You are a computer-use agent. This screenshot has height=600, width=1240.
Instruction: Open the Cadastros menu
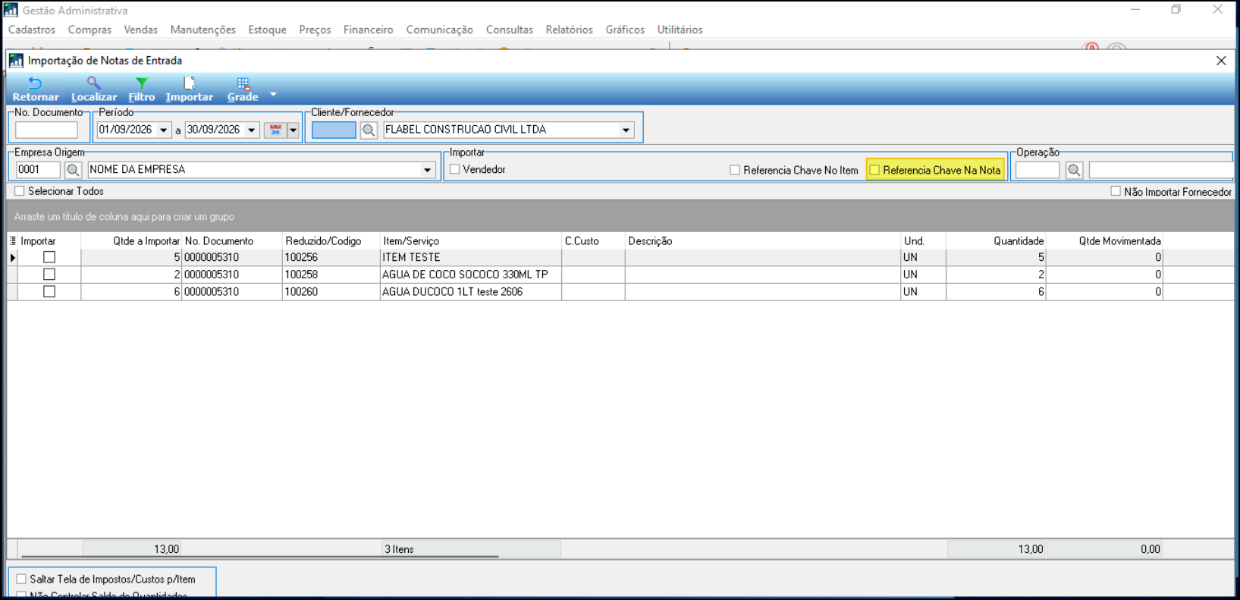(32, 30)
